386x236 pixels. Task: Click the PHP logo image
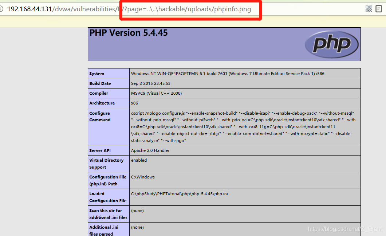pos(332,44)
